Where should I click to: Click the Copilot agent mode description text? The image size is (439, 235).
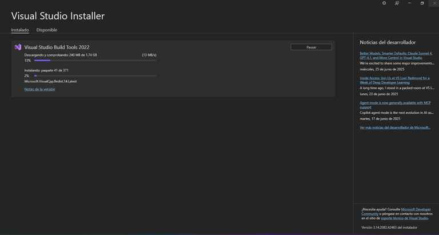tap(397, 113)
